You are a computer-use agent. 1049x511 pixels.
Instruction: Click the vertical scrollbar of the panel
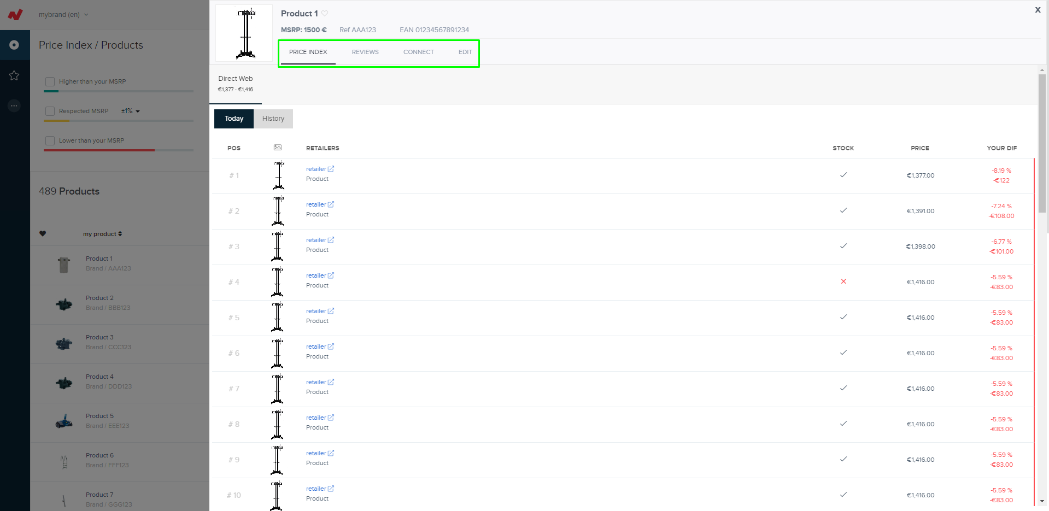[1042, 143]
